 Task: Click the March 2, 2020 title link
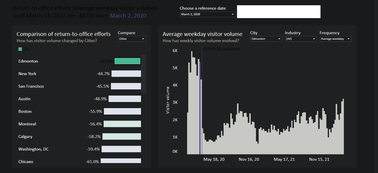128,16
